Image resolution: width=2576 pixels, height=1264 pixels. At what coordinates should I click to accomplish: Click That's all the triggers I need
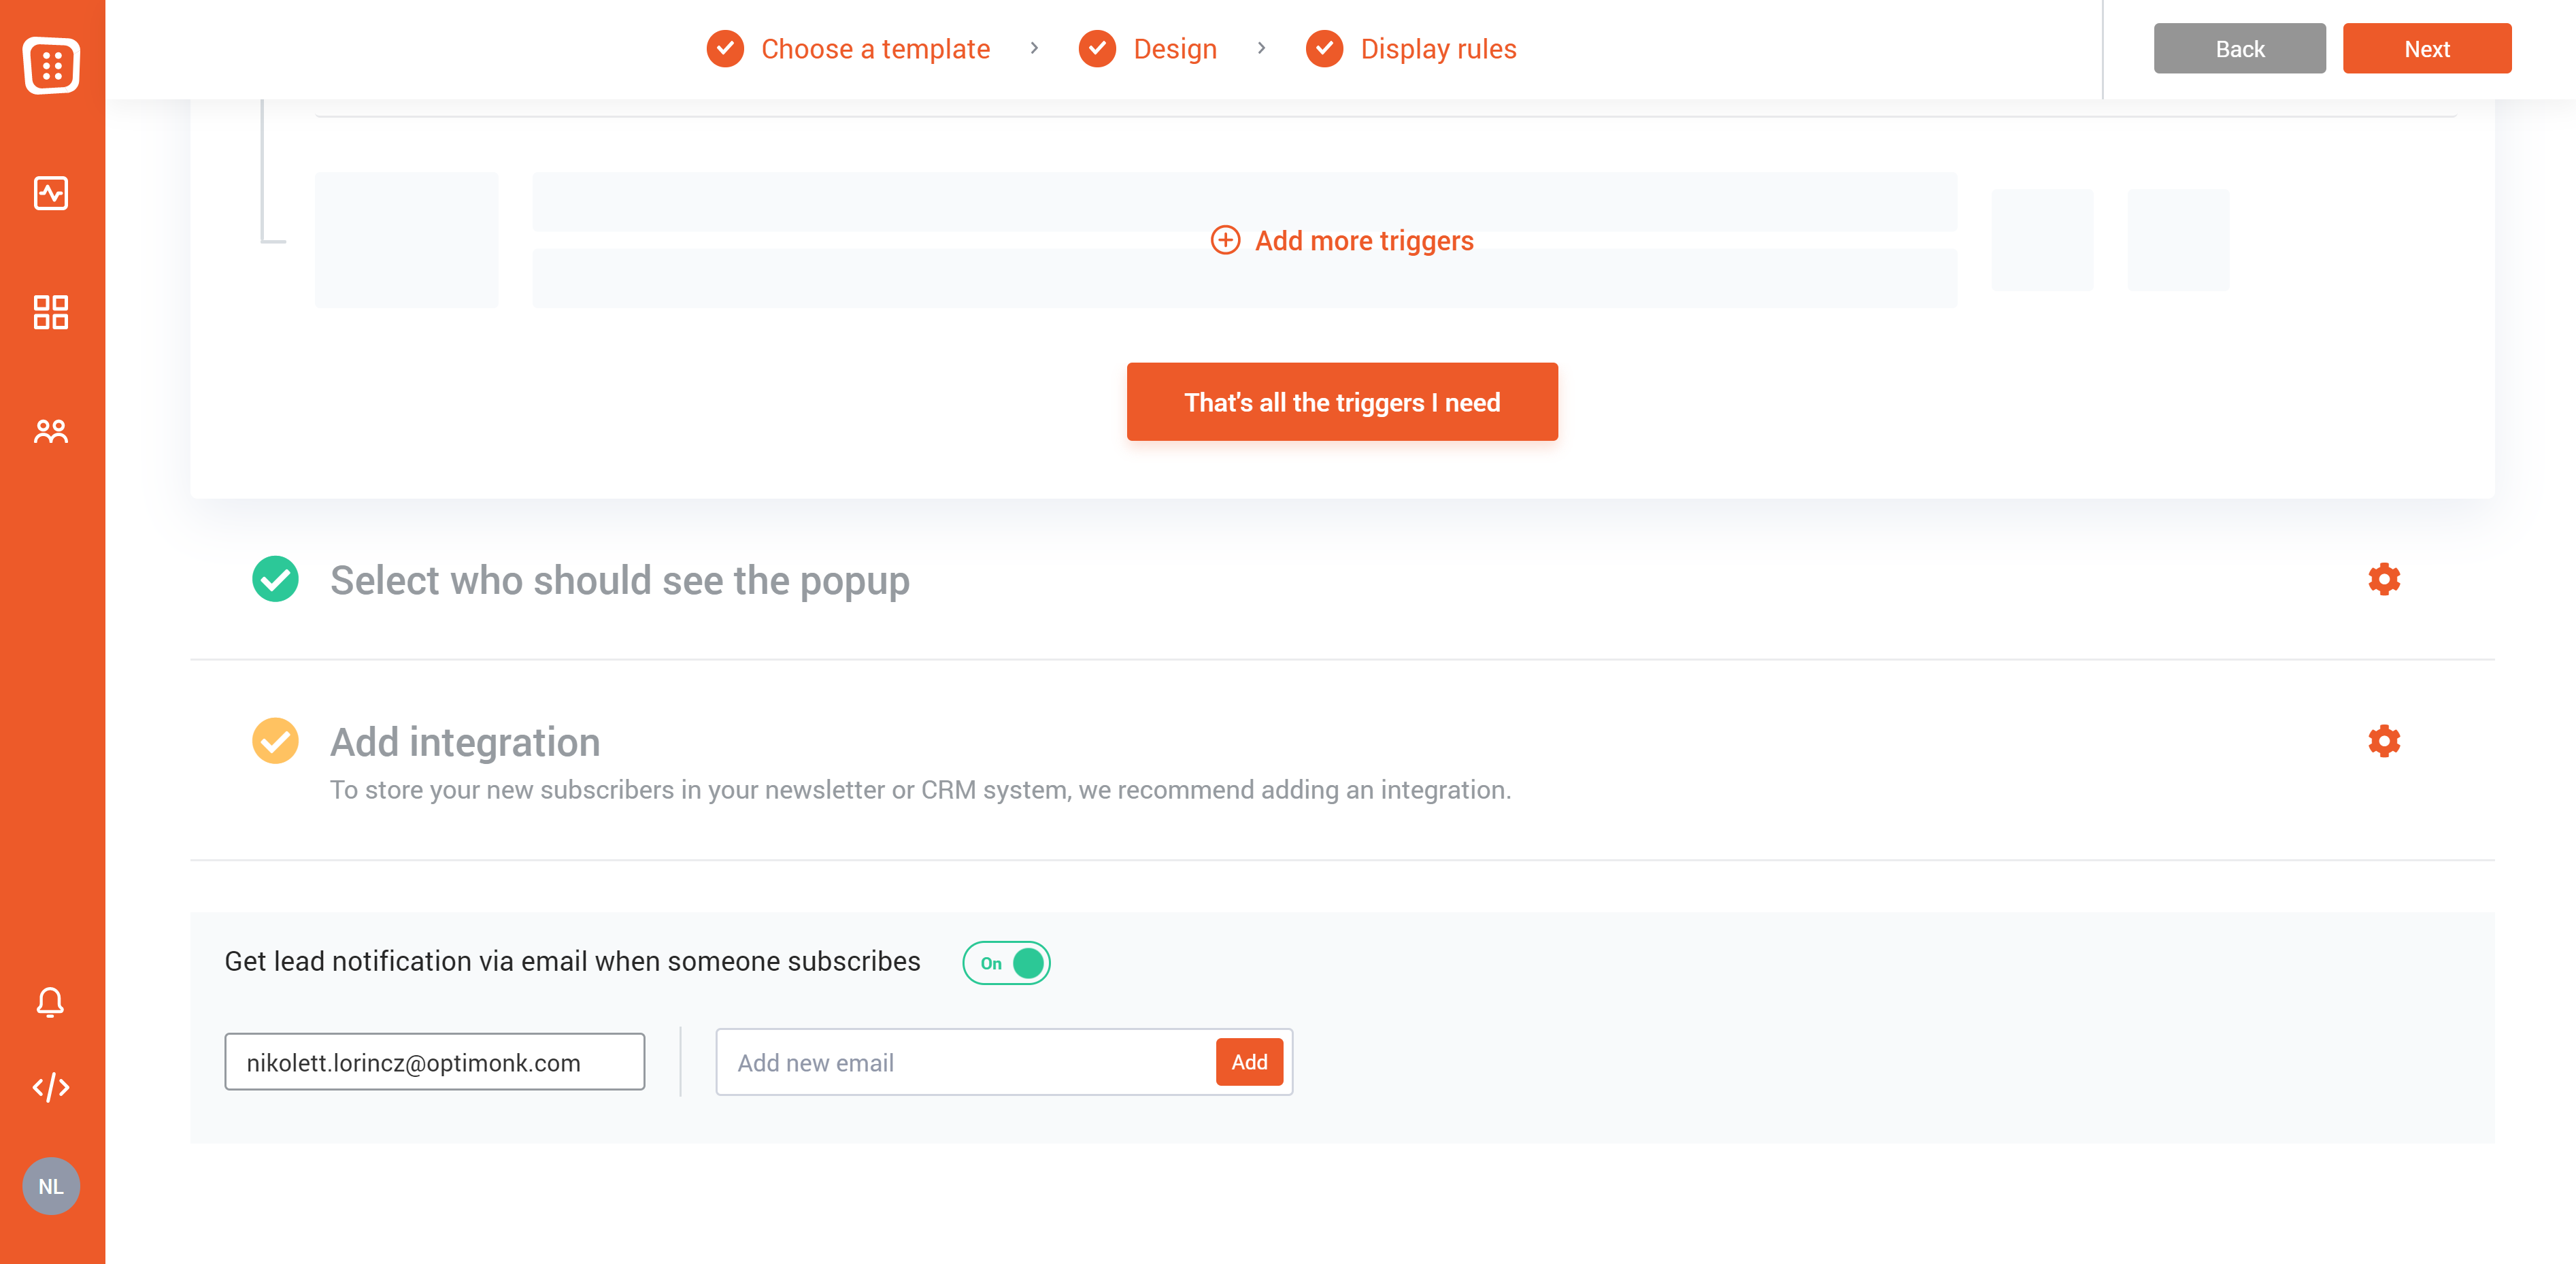pos(1342,402)
